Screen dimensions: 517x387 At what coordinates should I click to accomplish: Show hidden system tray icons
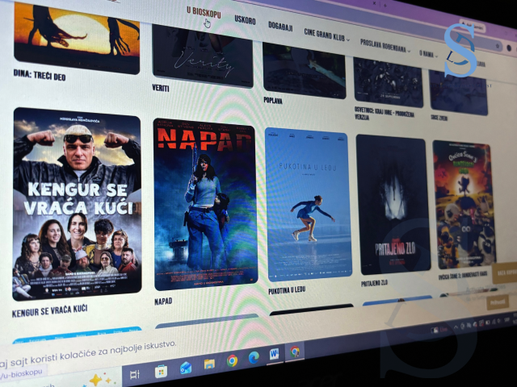coord(456,327)
